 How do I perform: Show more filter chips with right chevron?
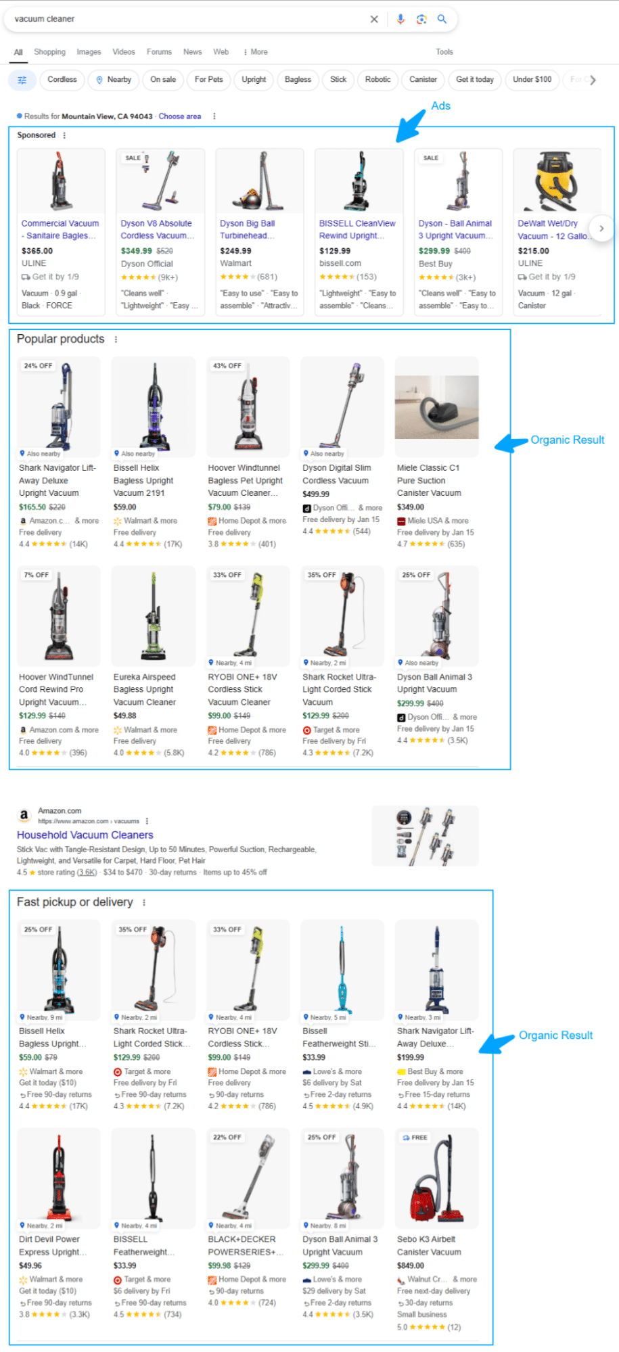pyautogui.click(x=593, y=80)
